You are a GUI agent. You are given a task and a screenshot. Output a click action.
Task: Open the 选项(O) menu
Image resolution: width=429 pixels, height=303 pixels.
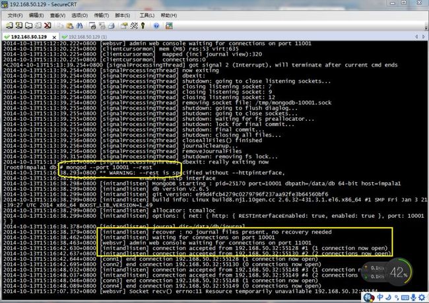tap(80, 15)
